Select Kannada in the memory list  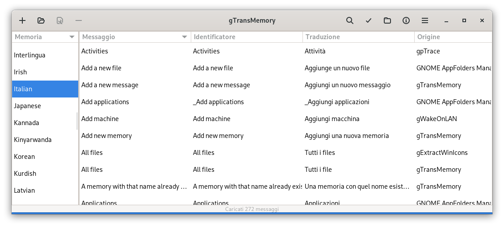[45, 123]
